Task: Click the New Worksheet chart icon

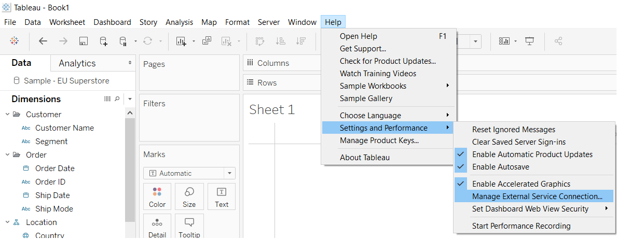Action: [x=182, y=41]
